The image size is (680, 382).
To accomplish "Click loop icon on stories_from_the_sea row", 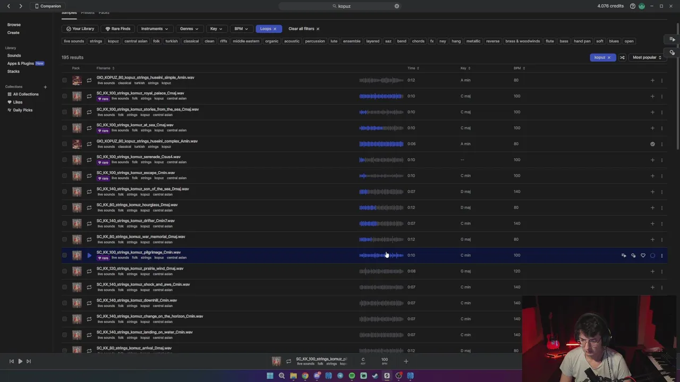I will (x=89, y=112).
